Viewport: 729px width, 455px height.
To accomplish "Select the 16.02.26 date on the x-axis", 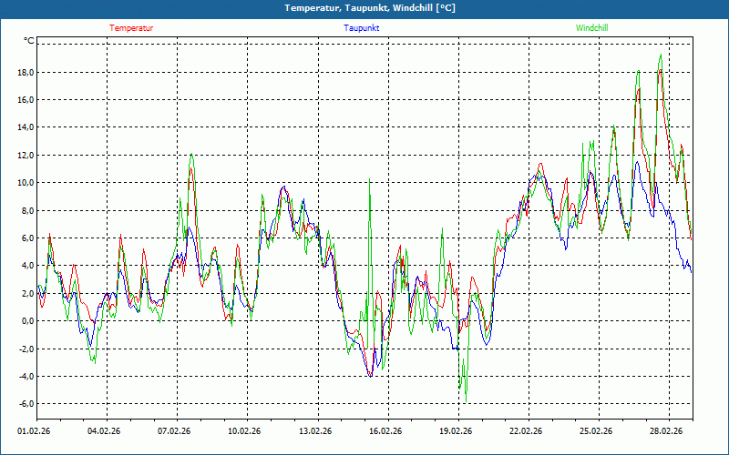I will pyautogui.click(x=385, y=432).
